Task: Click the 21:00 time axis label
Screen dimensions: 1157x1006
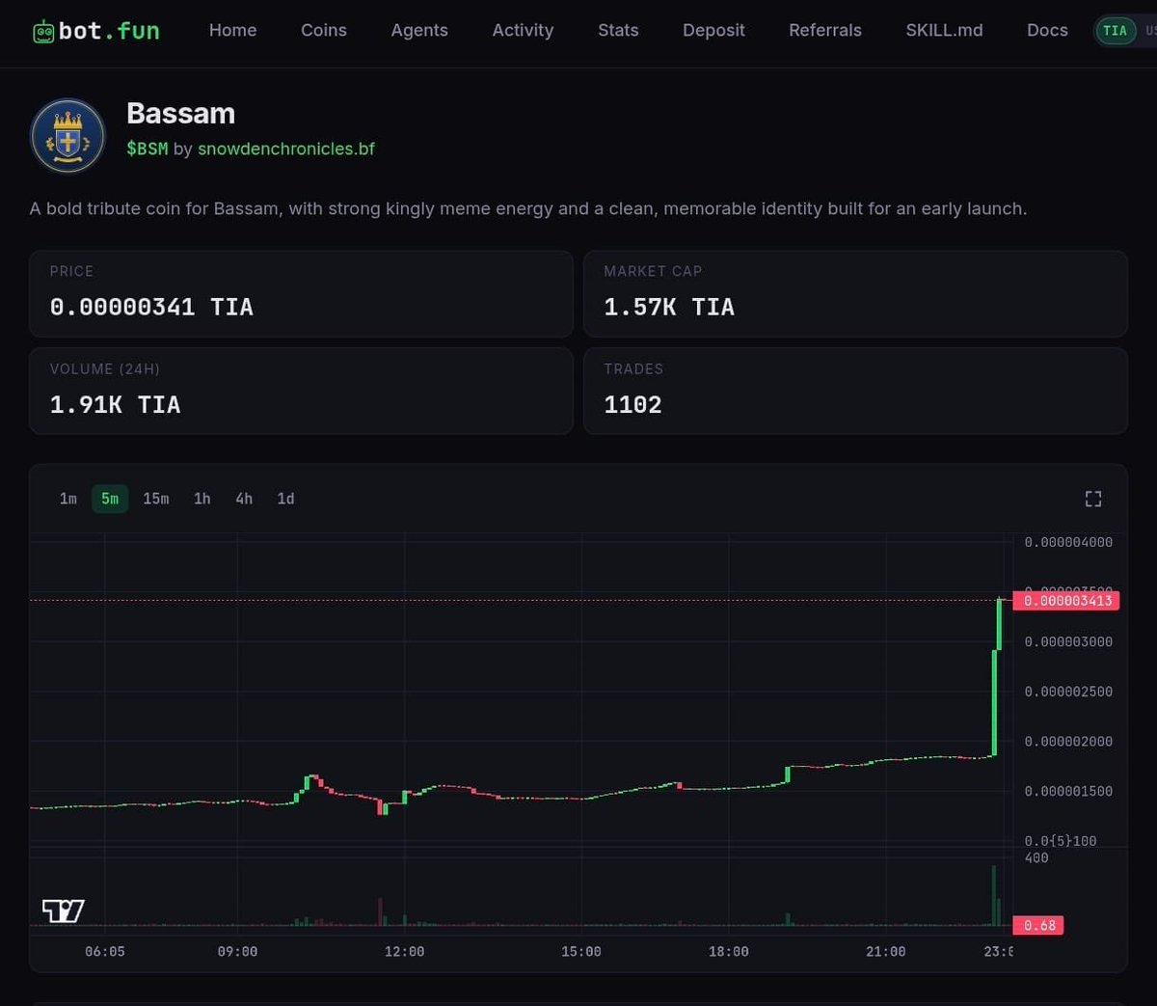Action: point(885,952)
